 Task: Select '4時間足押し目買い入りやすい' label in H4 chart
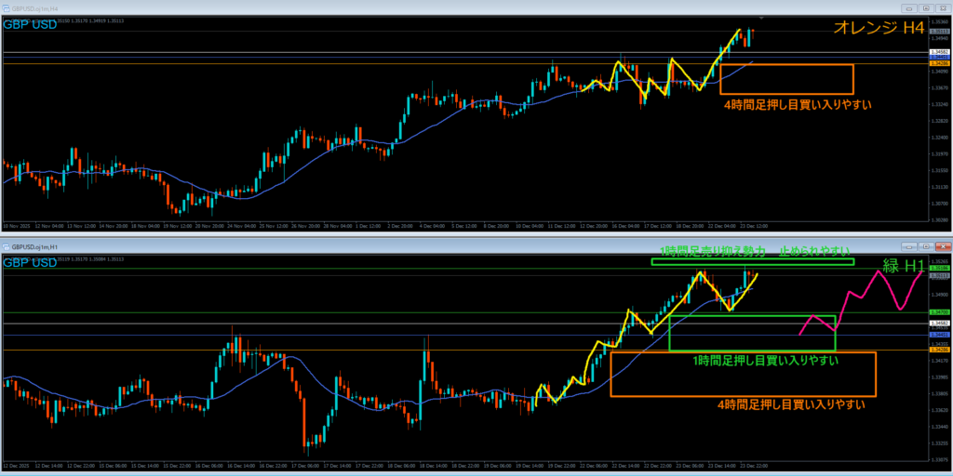pos(798,104)
